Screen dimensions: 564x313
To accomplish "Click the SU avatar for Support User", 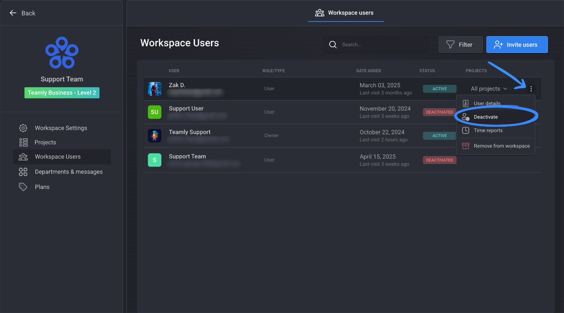I will (x=155, y=112).
